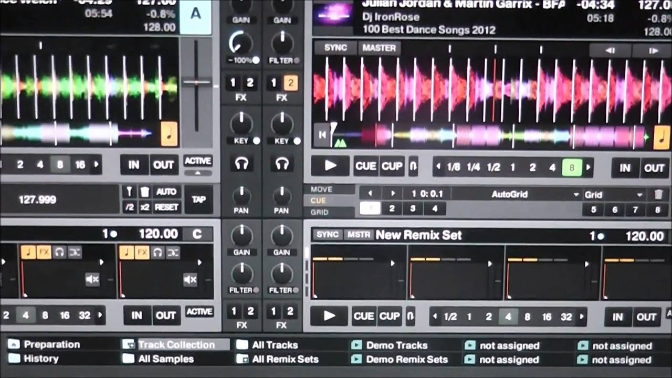The height and width of the screenshot is (378, 672).
Task: Show smaller loop sizes before 1/8 on Julian Jordan deck
Action: tap(439, 167)
